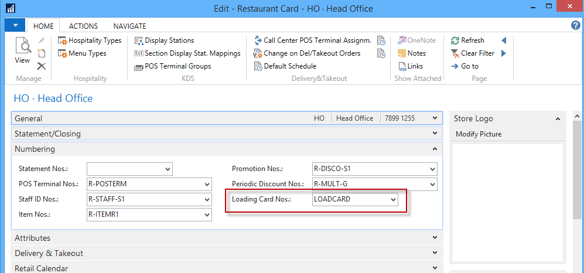
Task: Open the Loading Card Nos. dropdown
Action: [x=393, y=200]
